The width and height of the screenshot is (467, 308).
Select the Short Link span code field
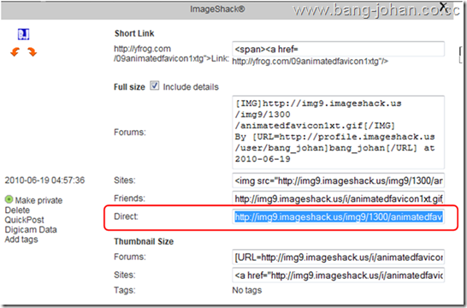point(338,49)
